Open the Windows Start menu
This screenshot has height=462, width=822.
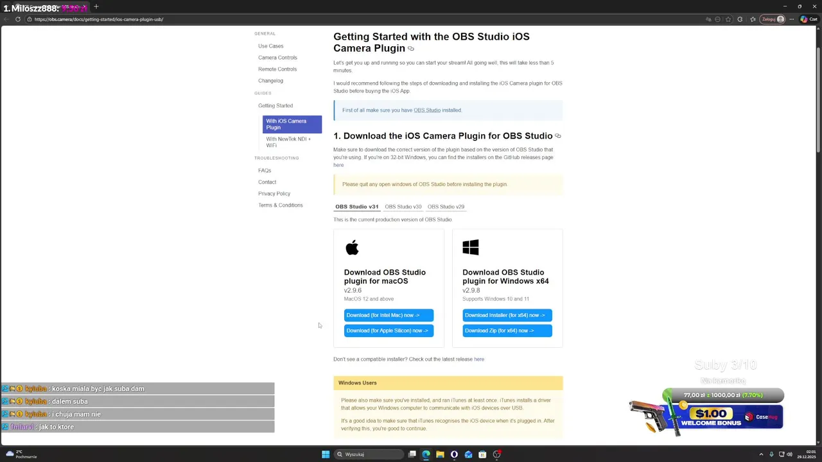click(326, 454)
